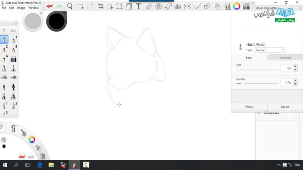This screenshot has height=170, width=303.
Task: Toggle the Symmetry tool
Action: 187,6
